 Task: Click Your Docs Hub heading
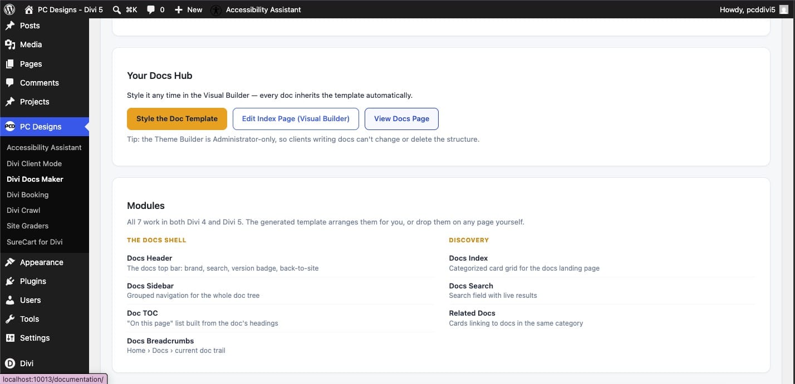[x=160, y=76]
